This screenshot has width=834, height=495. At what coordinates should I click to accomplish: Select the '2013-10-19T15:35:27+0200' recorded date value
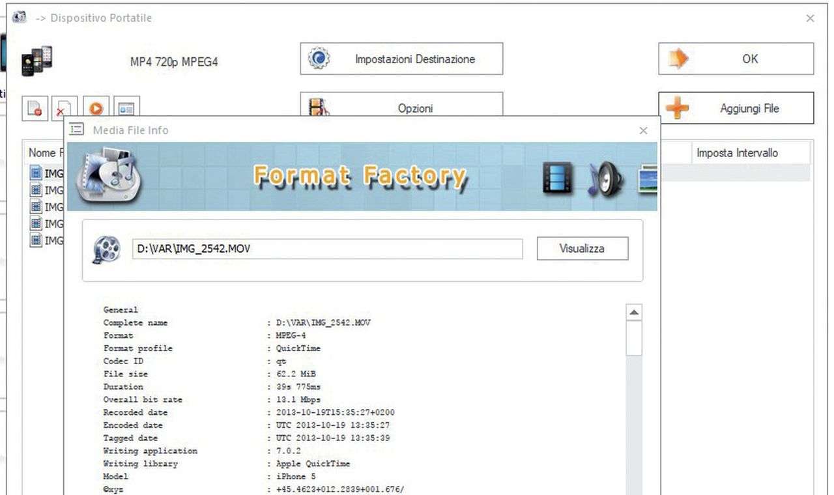(x=336, y=412)
